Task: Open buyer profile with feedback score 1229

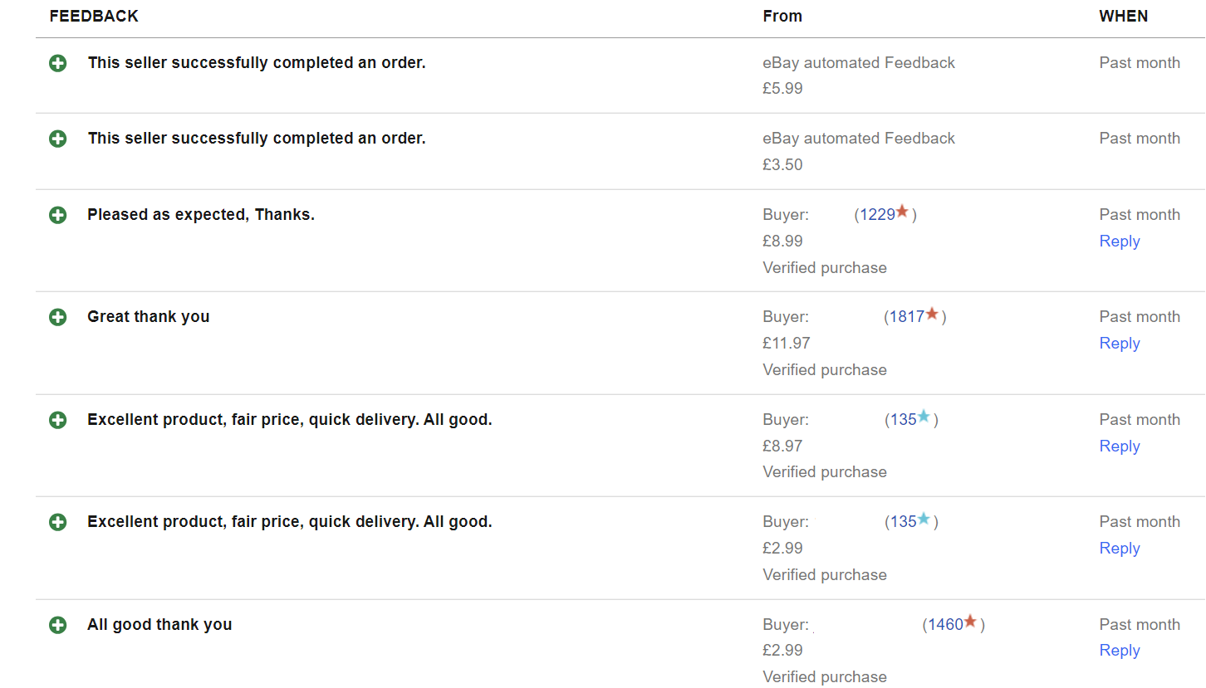Action: coord(877,215)
